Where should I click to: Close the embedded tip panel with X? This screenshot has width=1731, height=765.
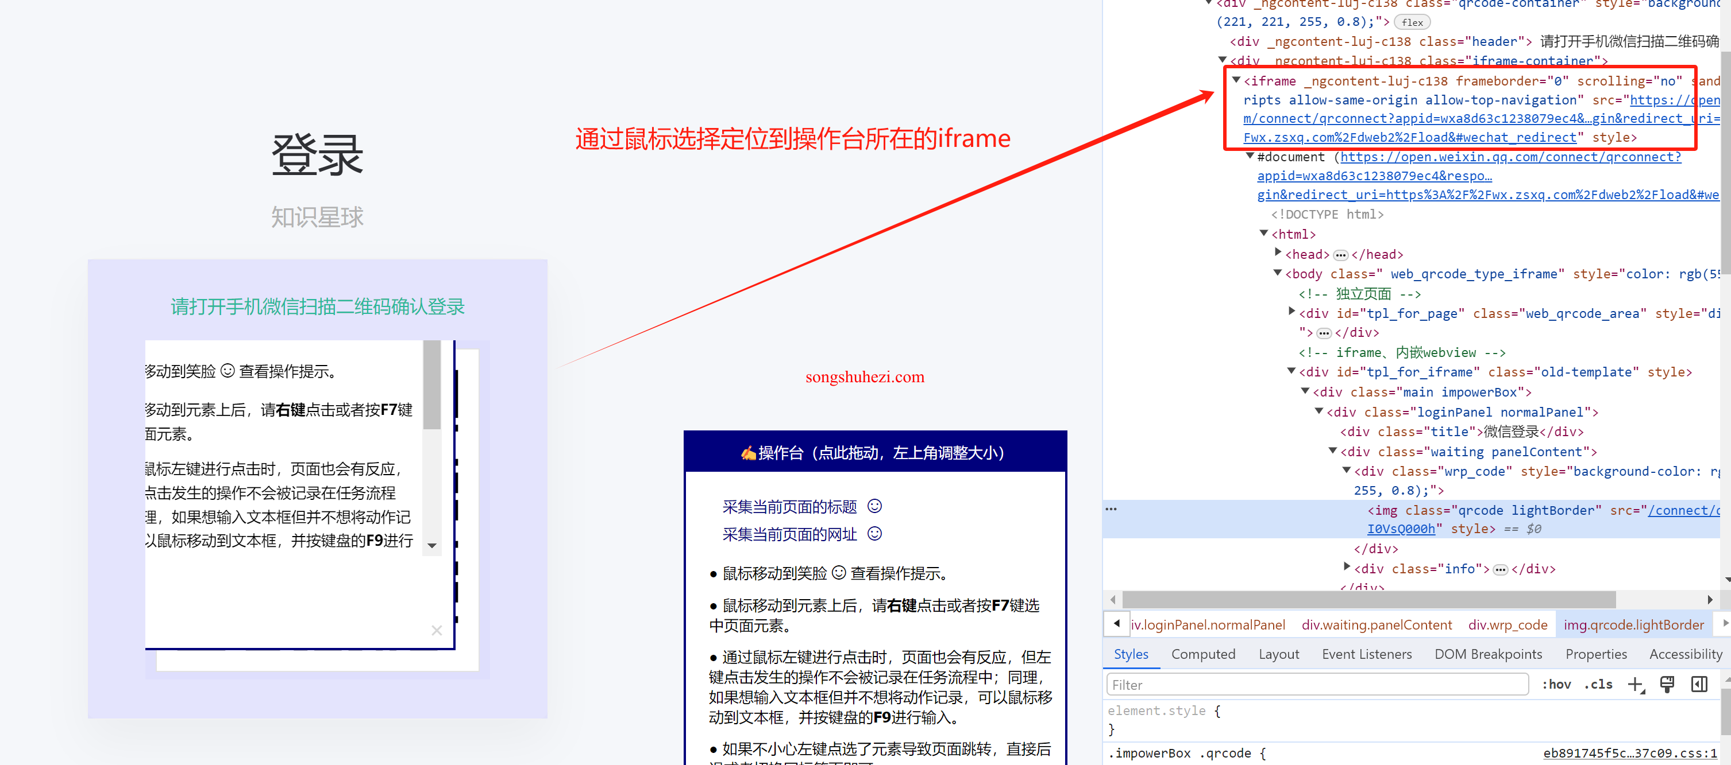click(436, 630)
